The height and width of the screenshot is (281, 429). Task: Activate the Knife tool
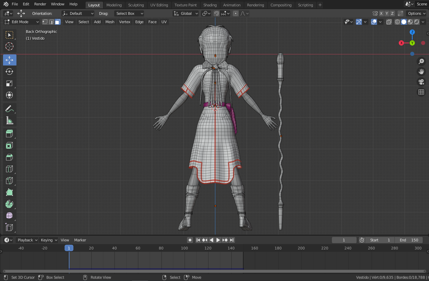pos(9,181)
